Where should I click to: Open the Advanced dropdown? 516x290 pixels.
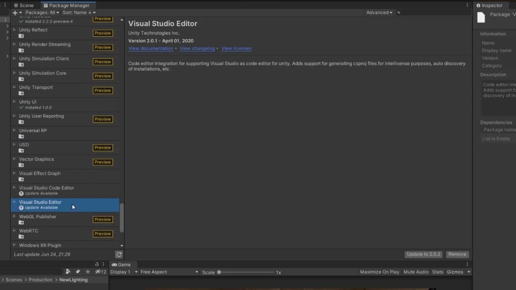coord(379,12)
